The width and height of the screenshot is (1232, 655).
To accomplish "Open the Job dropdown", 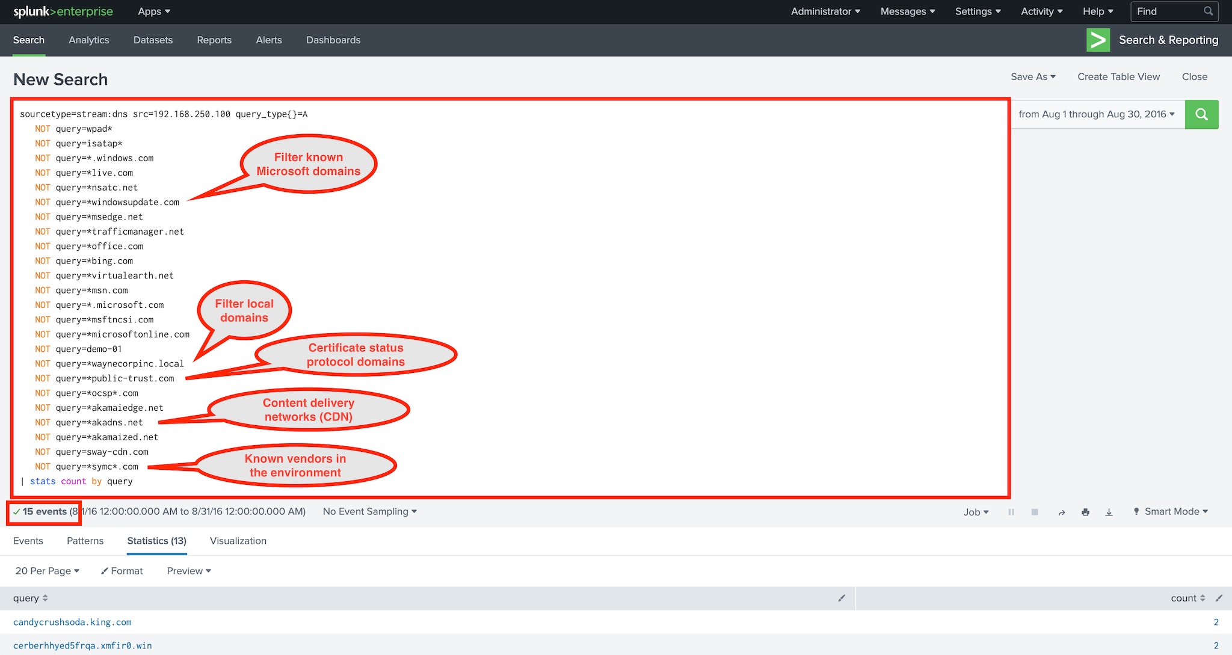I will pyautogui.click(x=976, y=512).
